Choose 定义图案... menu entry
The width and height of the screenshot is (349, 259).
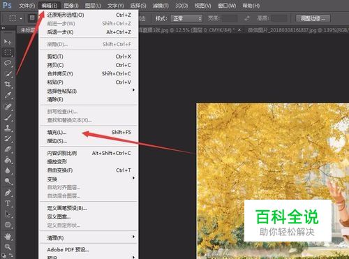(89, 217)
